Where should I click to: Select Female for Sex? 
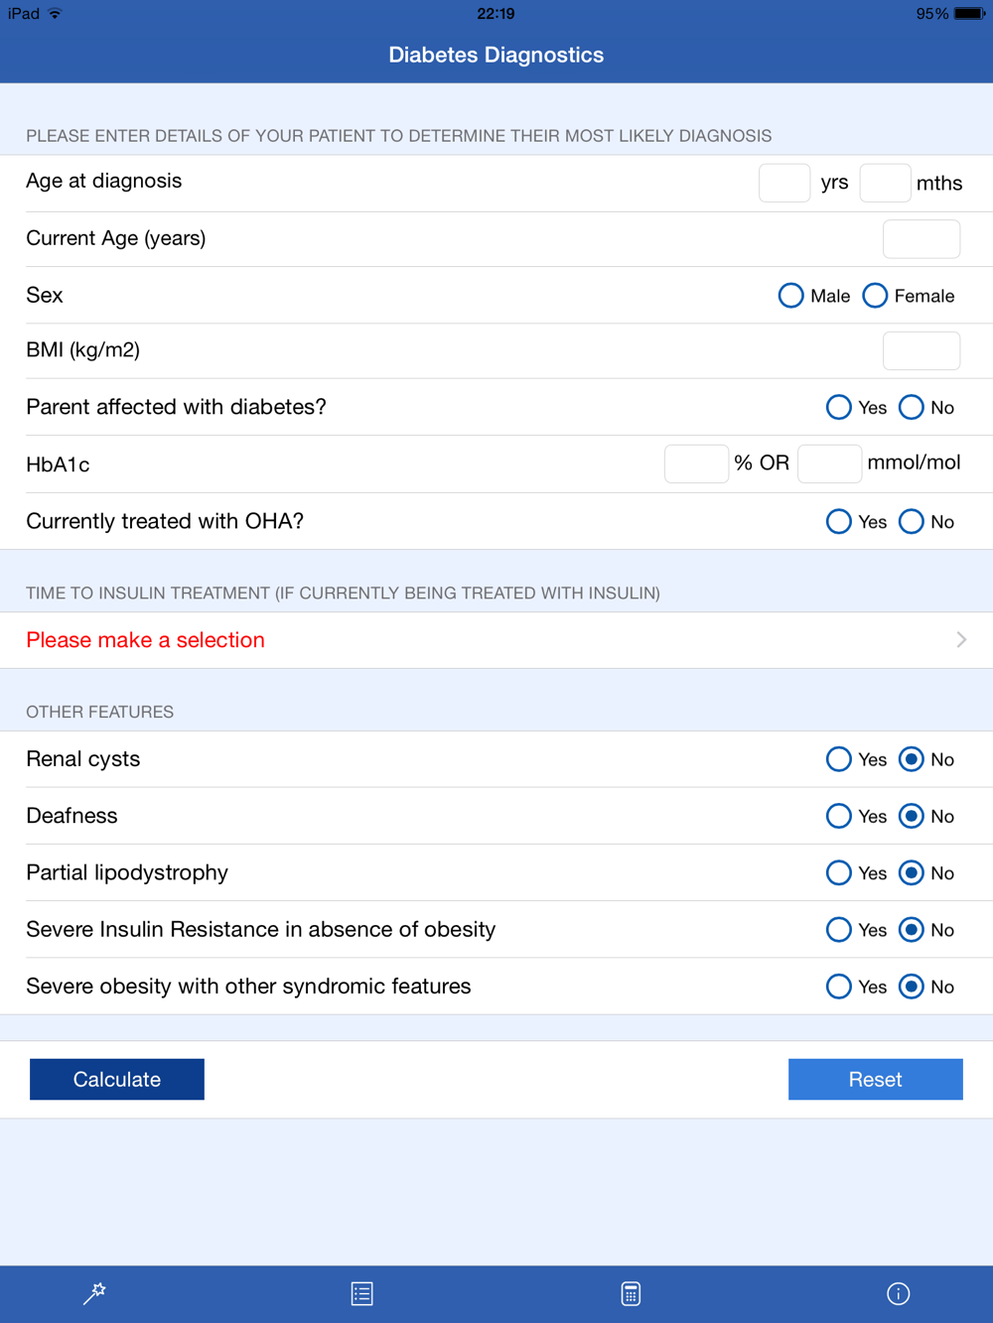(x=875, y=296)
